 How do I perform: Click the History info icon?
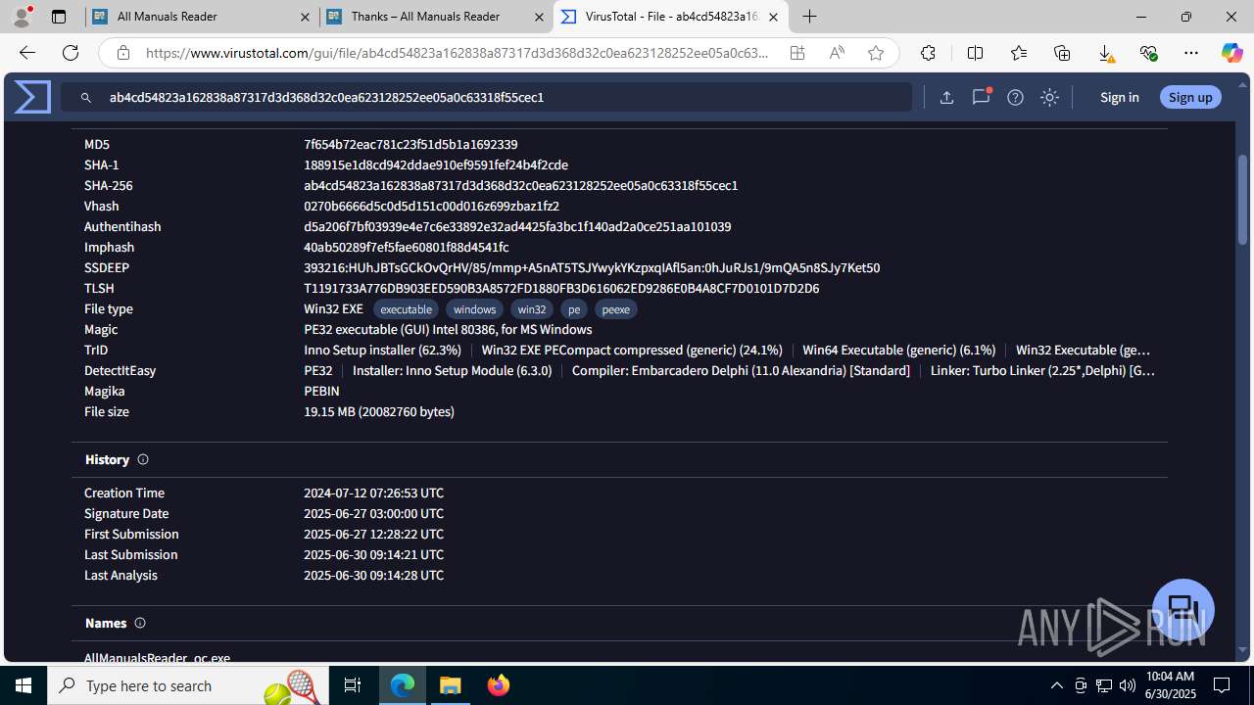143,459
